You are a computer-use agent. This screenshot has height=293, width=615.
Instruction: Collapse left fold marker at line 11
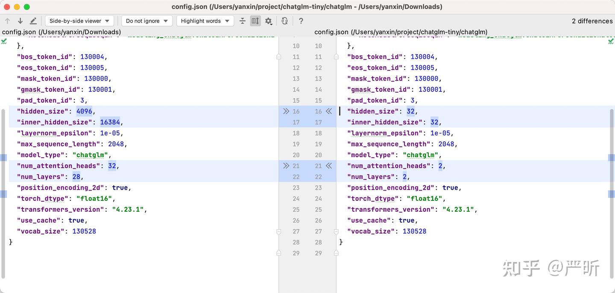click(x=279, y=57)
